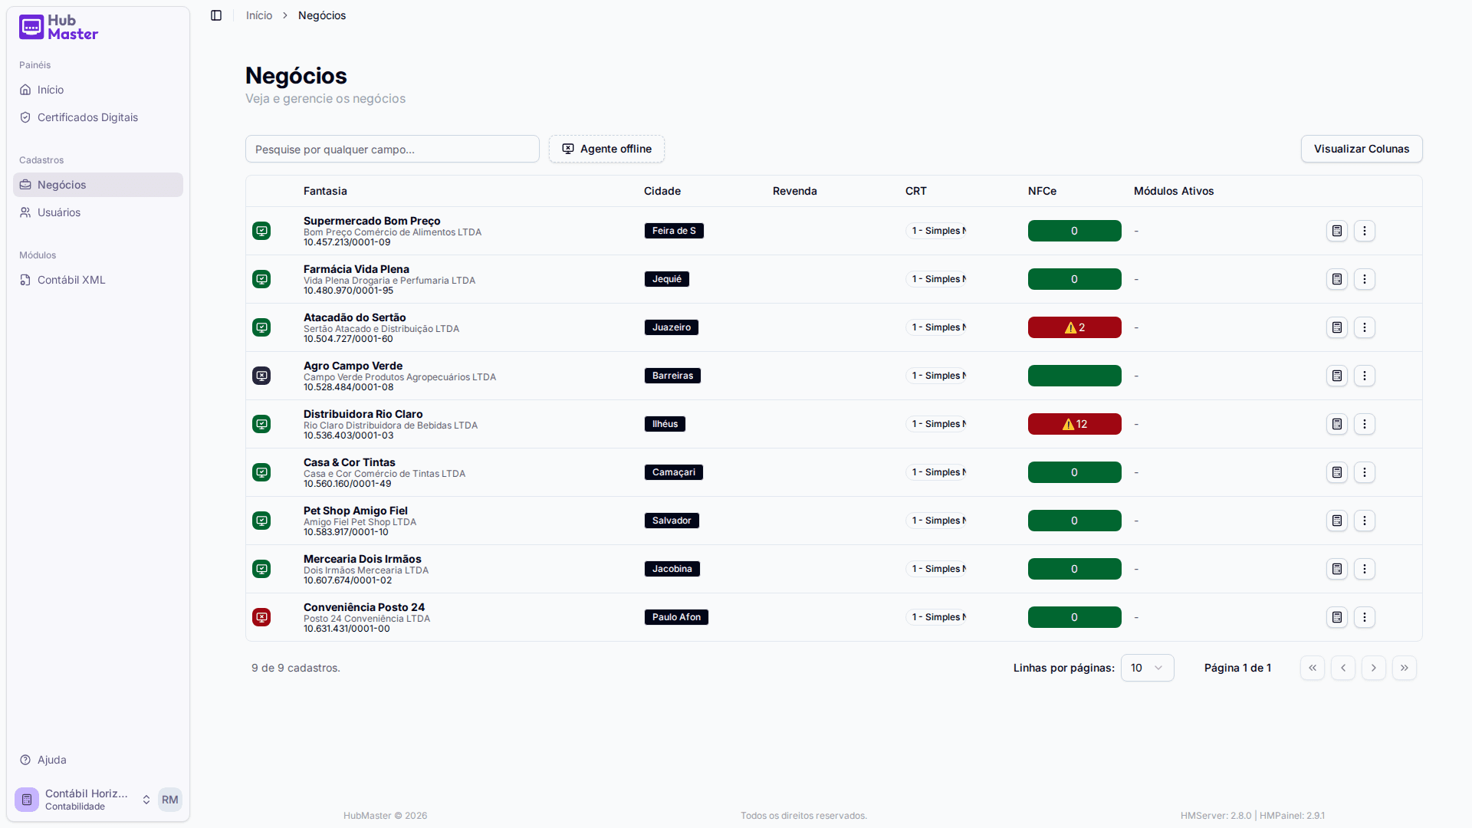Click the Cidade column header
This screenshot has width=1472, height=828.
(x=662, y=191)
